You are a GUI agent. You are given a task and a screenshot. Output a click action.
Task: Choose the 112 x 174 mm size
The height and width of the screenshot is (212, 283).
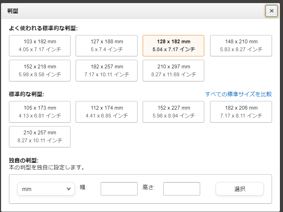point(107,112)
